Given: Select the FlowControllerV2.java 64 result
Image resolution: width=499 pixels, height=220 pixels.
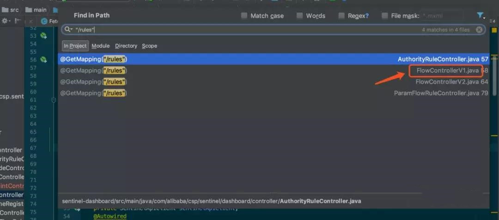Looking at the screenshot, I should pyautogui.click(x=274, y=82).
